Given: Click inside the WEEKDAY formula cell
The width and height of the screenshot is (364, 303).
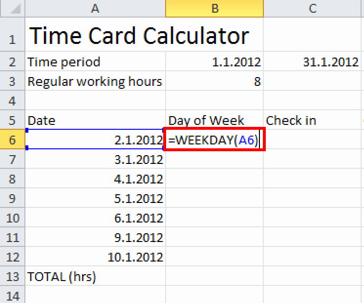Looking at the screenshot, I should pos(214,140).
